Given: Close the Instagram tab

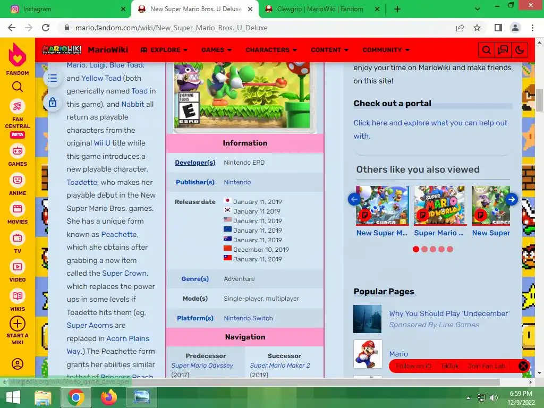Looking at the screenshot, I should pyautogui.click(x=123, y=10).
